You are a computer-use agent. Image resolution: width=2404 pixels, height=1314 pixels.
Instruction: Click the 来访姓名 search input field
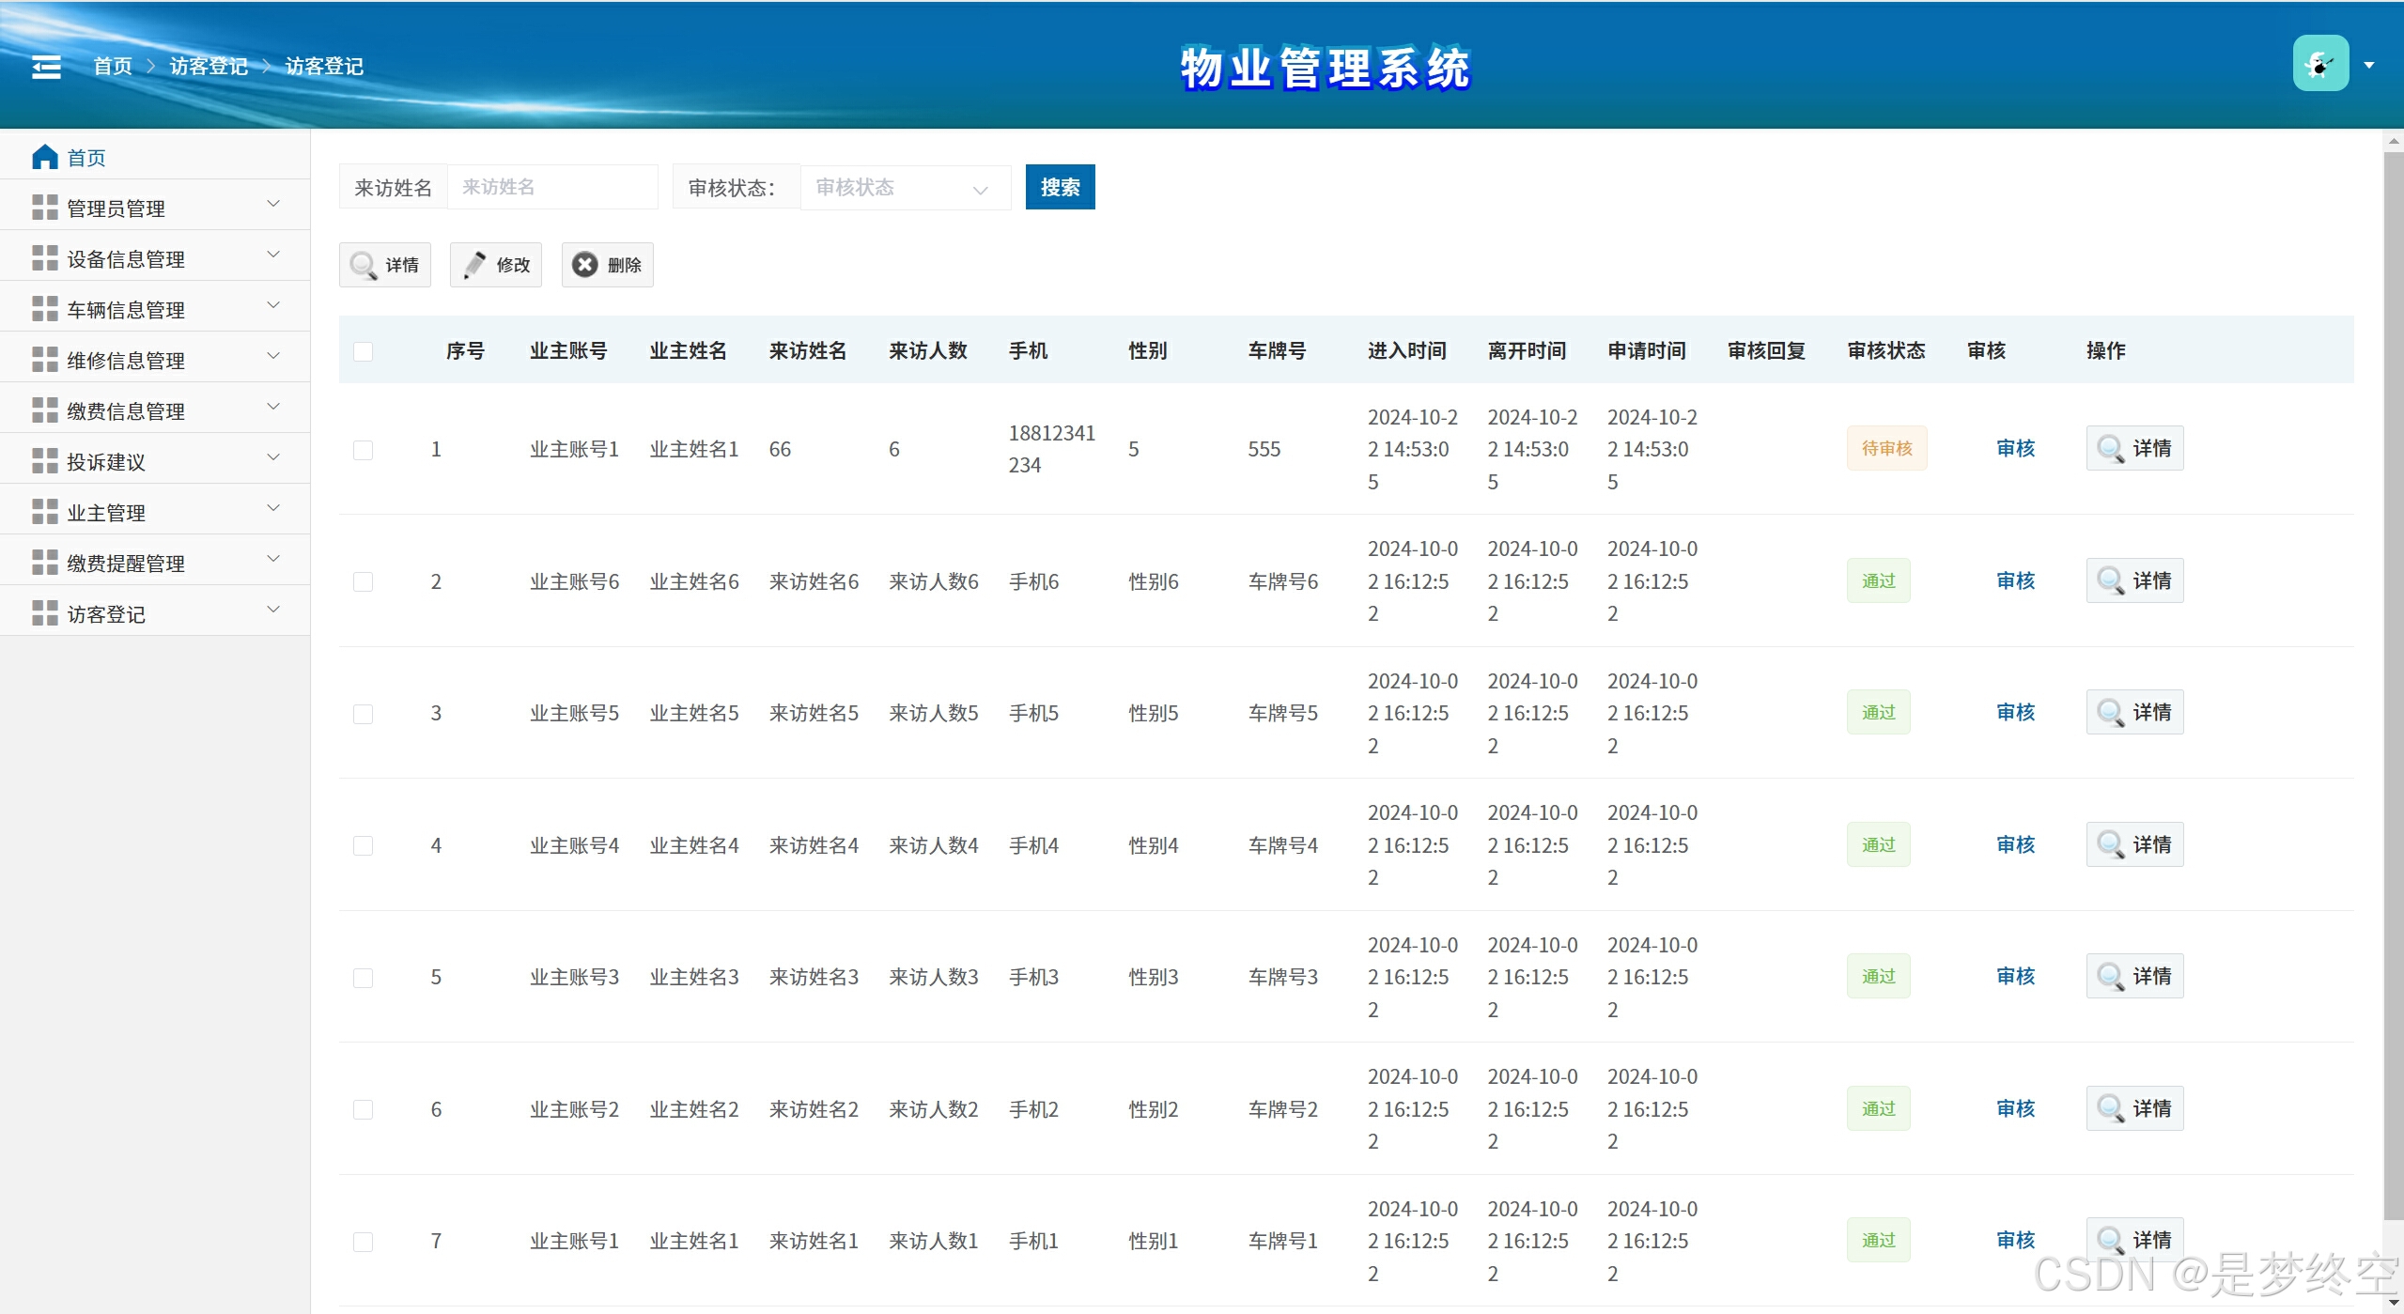coord(552,187)
